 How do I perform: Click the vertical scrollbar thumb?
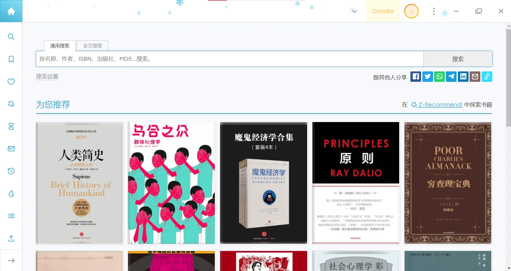pos(508,78)
